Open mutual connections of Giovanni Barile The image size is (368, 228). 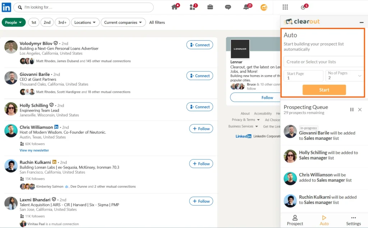point(83,92)
